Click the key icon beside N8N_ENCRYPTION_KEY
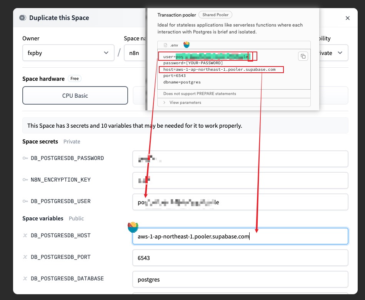The height and width of the screenshot is (300, 365). tap(25, 180)
